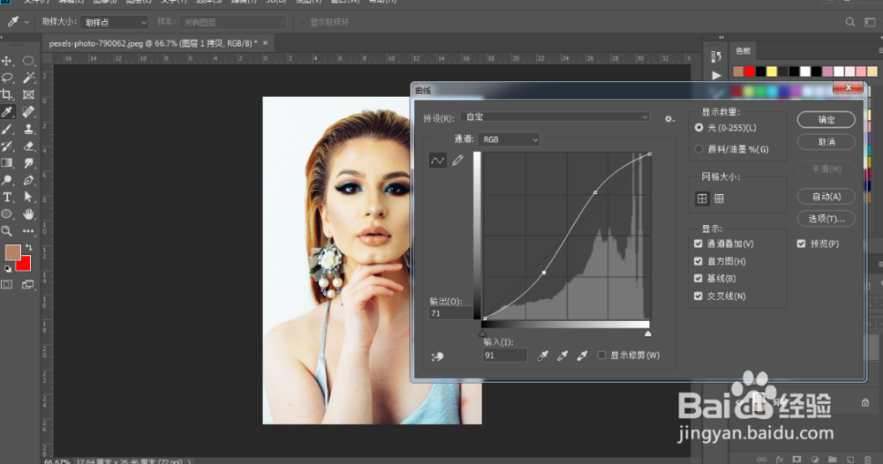This screenshot has height=464, width=883.
Task: Choose edit-points curve mode in Curves dialog
Action: pyautogui.click(x=438, y=161)
